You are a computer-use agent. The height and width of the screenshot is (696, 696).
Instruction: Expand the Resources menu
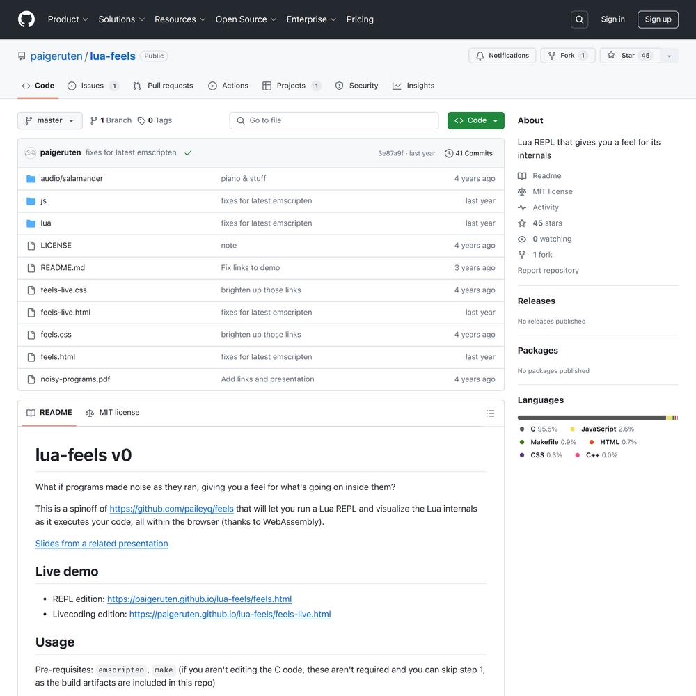click(x=180, y=19)
